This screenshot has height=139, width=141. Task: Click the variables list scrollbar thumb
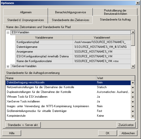(133, 40)
